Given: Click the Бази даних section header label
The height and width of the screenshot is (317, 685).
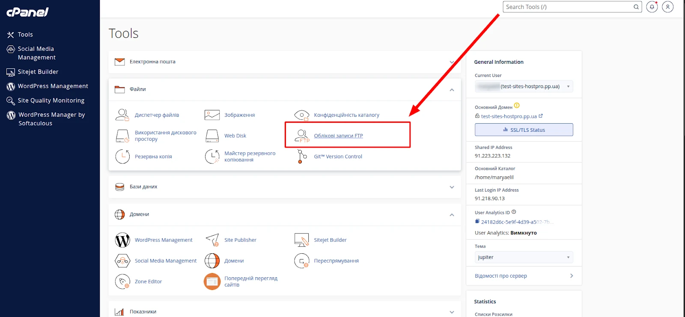Looking at the screenshot, I should (143, 187).
